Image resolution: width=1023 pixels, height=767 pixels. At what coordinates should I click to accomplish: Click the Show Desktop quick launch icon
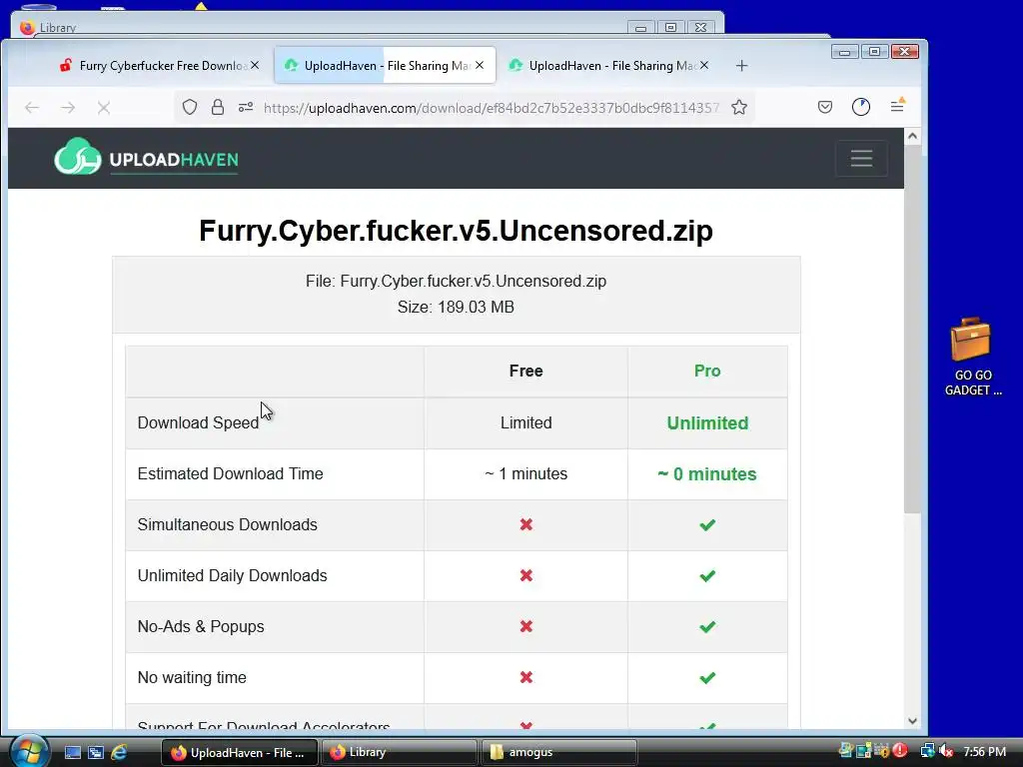pos(72,752)
